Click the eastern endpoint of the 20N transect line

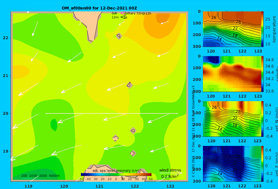point(177,113)
